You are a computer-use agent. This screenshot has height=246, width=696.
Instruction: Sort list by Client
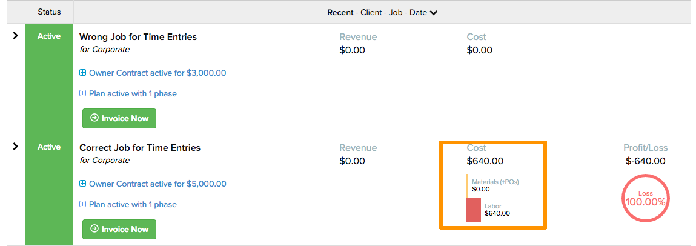371,13
